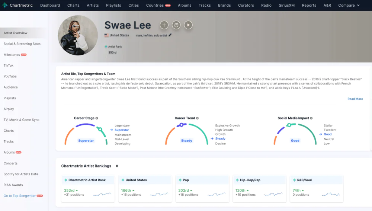372x211 pixels.
Task: Open Playlists in top navigation
Action: tap(113, 5)
